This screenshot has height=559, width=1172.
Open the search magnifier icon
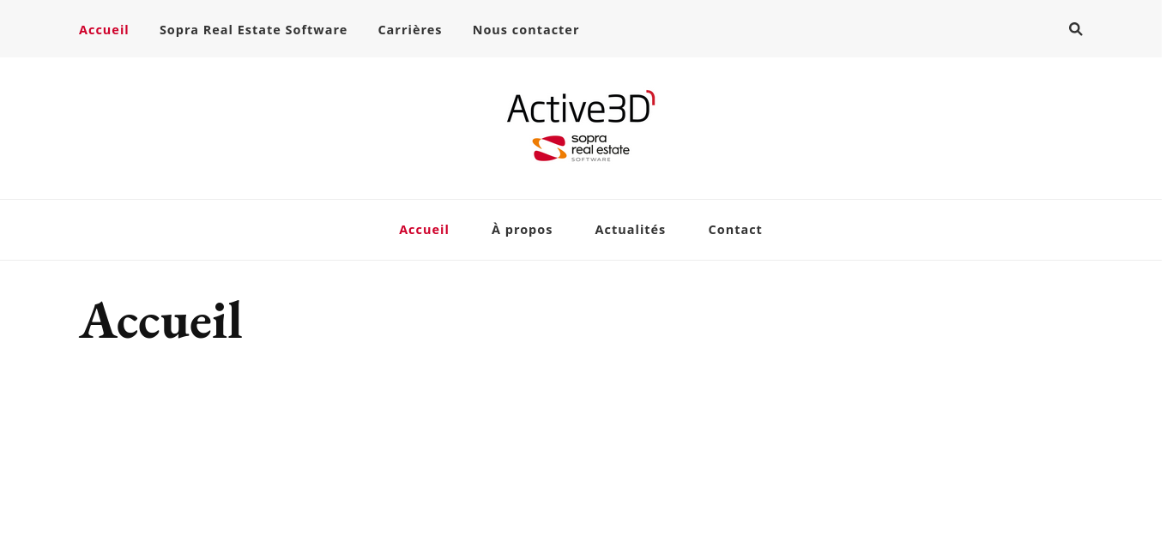point(1075,29)
